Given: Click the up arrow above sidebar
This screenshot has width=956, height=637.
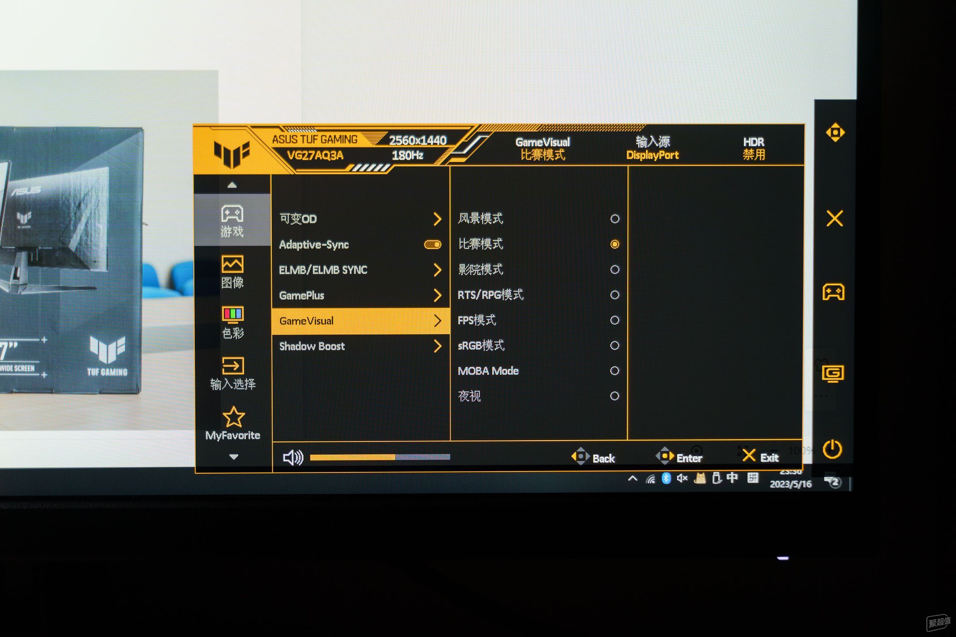Looking at the screenshot, I should pos(232,185).
